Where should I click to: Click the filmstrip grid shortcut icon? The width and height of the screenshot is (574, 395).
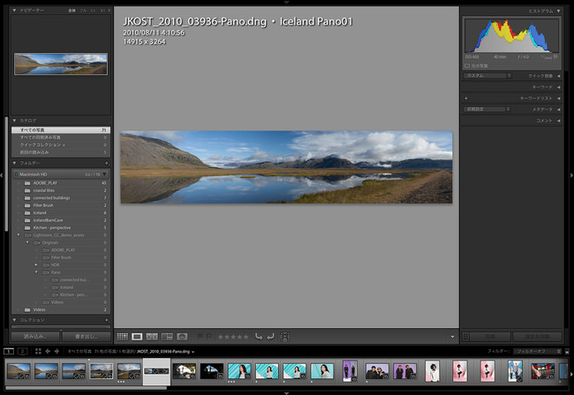coord(38,351)
